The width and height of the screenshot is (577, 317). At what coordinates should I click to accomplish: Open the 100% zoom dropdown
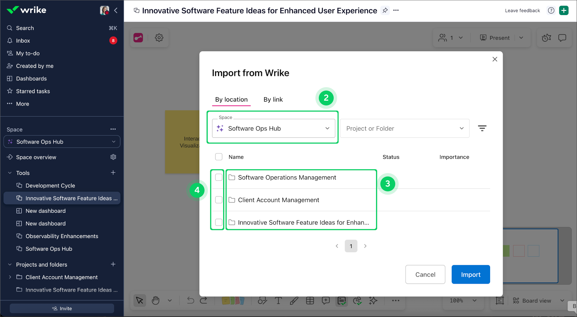(463, 301)
